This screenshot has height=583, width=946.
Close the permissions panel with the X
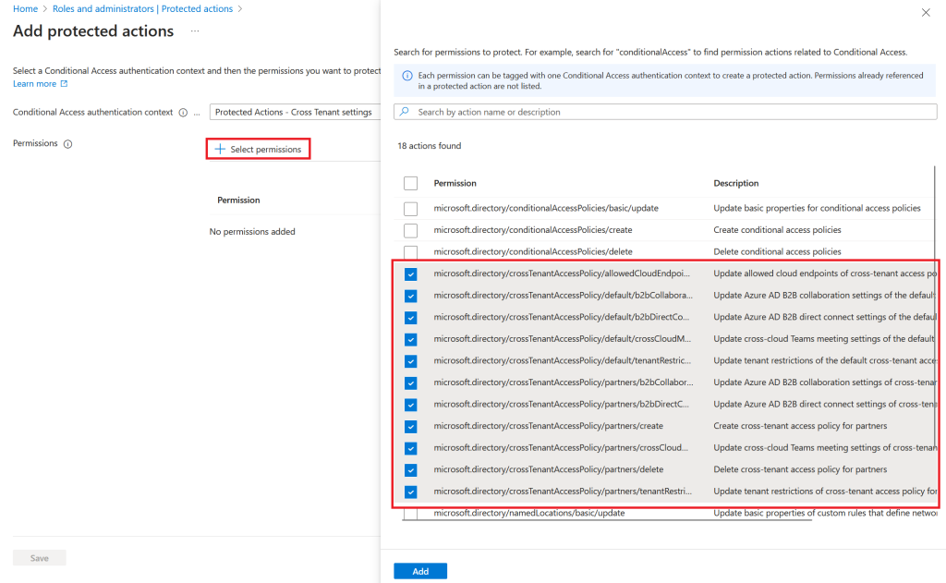pyautogui.click(x=926, y=12)
